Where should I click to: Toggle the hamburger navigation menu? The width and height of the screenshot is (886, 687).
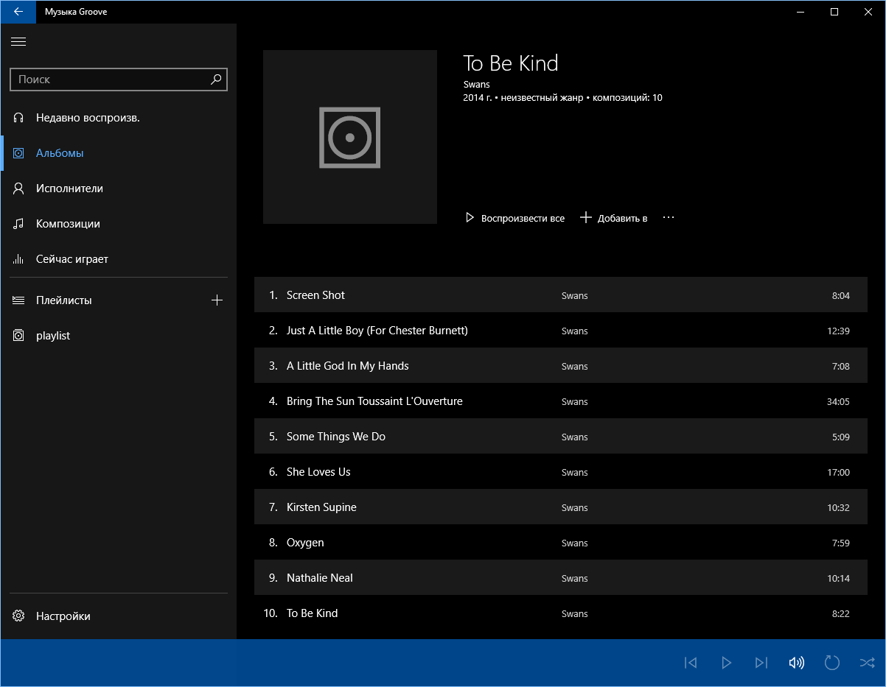tap(18, 42)
